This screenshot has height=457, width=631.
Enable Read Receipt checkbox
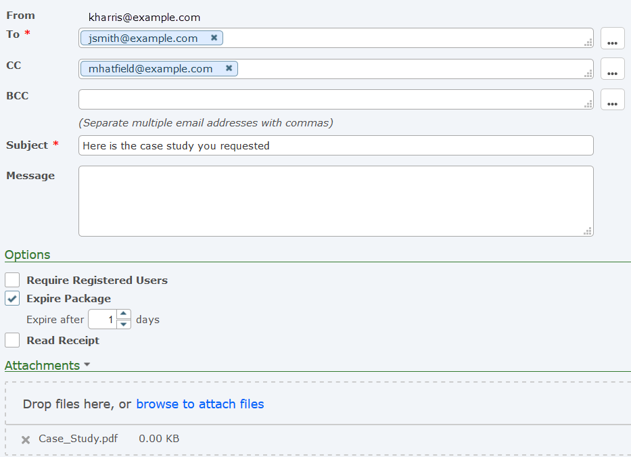(12, 341)
